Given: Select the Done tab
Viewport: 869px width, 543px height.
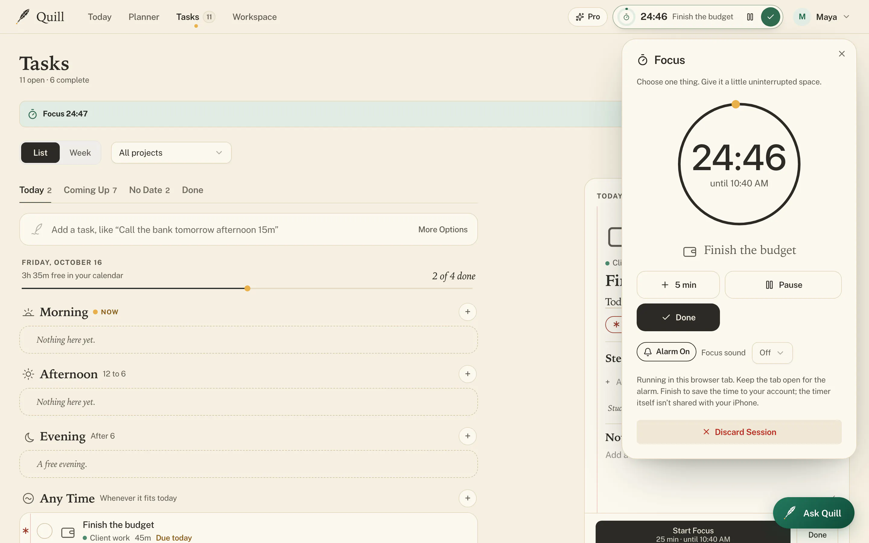Looking at the screenshot, I should 193,190.
